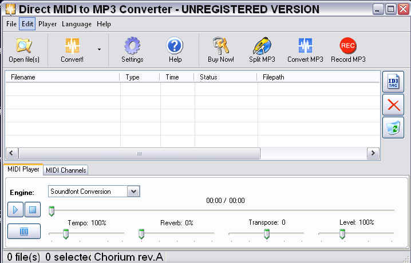Stop playback with the stop button

33,210
